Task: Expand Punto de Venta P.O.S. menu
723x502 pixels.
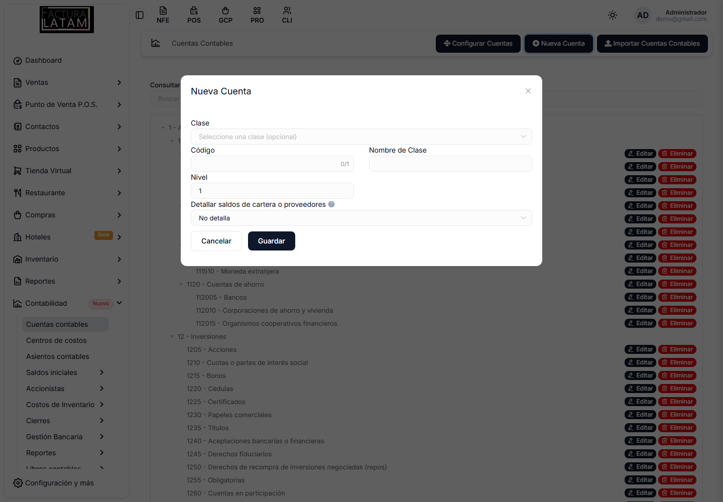Action: (67, 104)
